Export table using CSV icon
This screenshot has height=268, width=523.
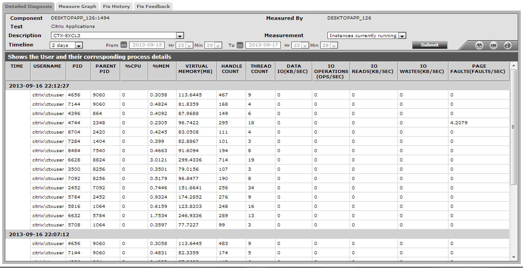click(x=493, y=46)
